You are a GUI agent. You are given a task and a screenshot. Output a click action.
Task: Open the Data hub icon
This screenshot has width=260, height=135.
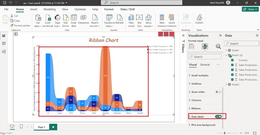pos(57,21)
